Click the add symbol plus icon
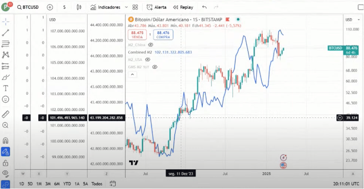The width and height of the screenshot is (364, 189). (50, 7)
